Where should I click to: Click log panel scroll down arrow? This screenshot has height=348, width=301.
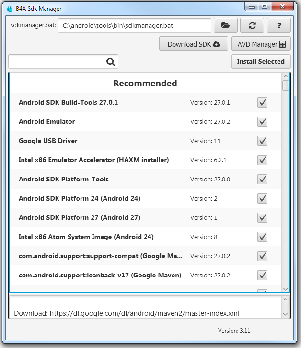[285, 314]
